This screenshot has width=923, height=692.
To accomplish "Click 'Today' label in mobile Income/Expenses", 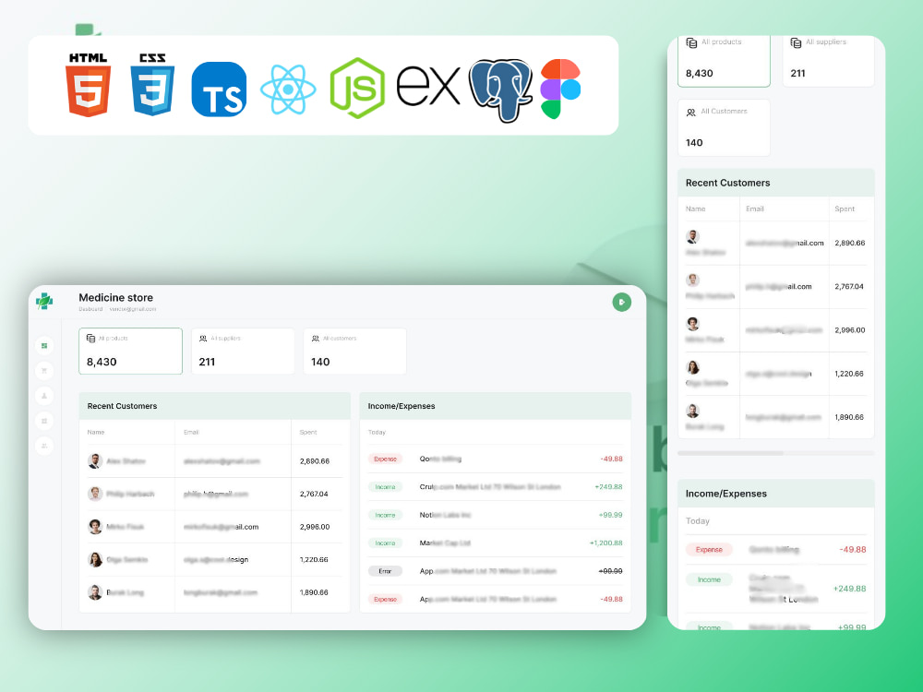I will [698, 520].
